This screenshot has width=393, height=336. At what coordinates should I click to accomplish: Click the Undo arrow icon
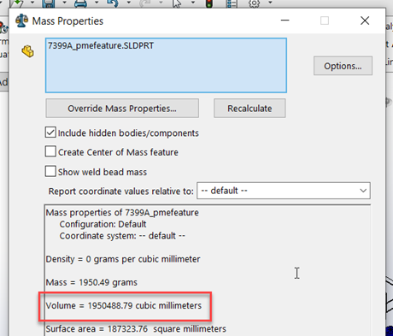(x=113, y=3)
